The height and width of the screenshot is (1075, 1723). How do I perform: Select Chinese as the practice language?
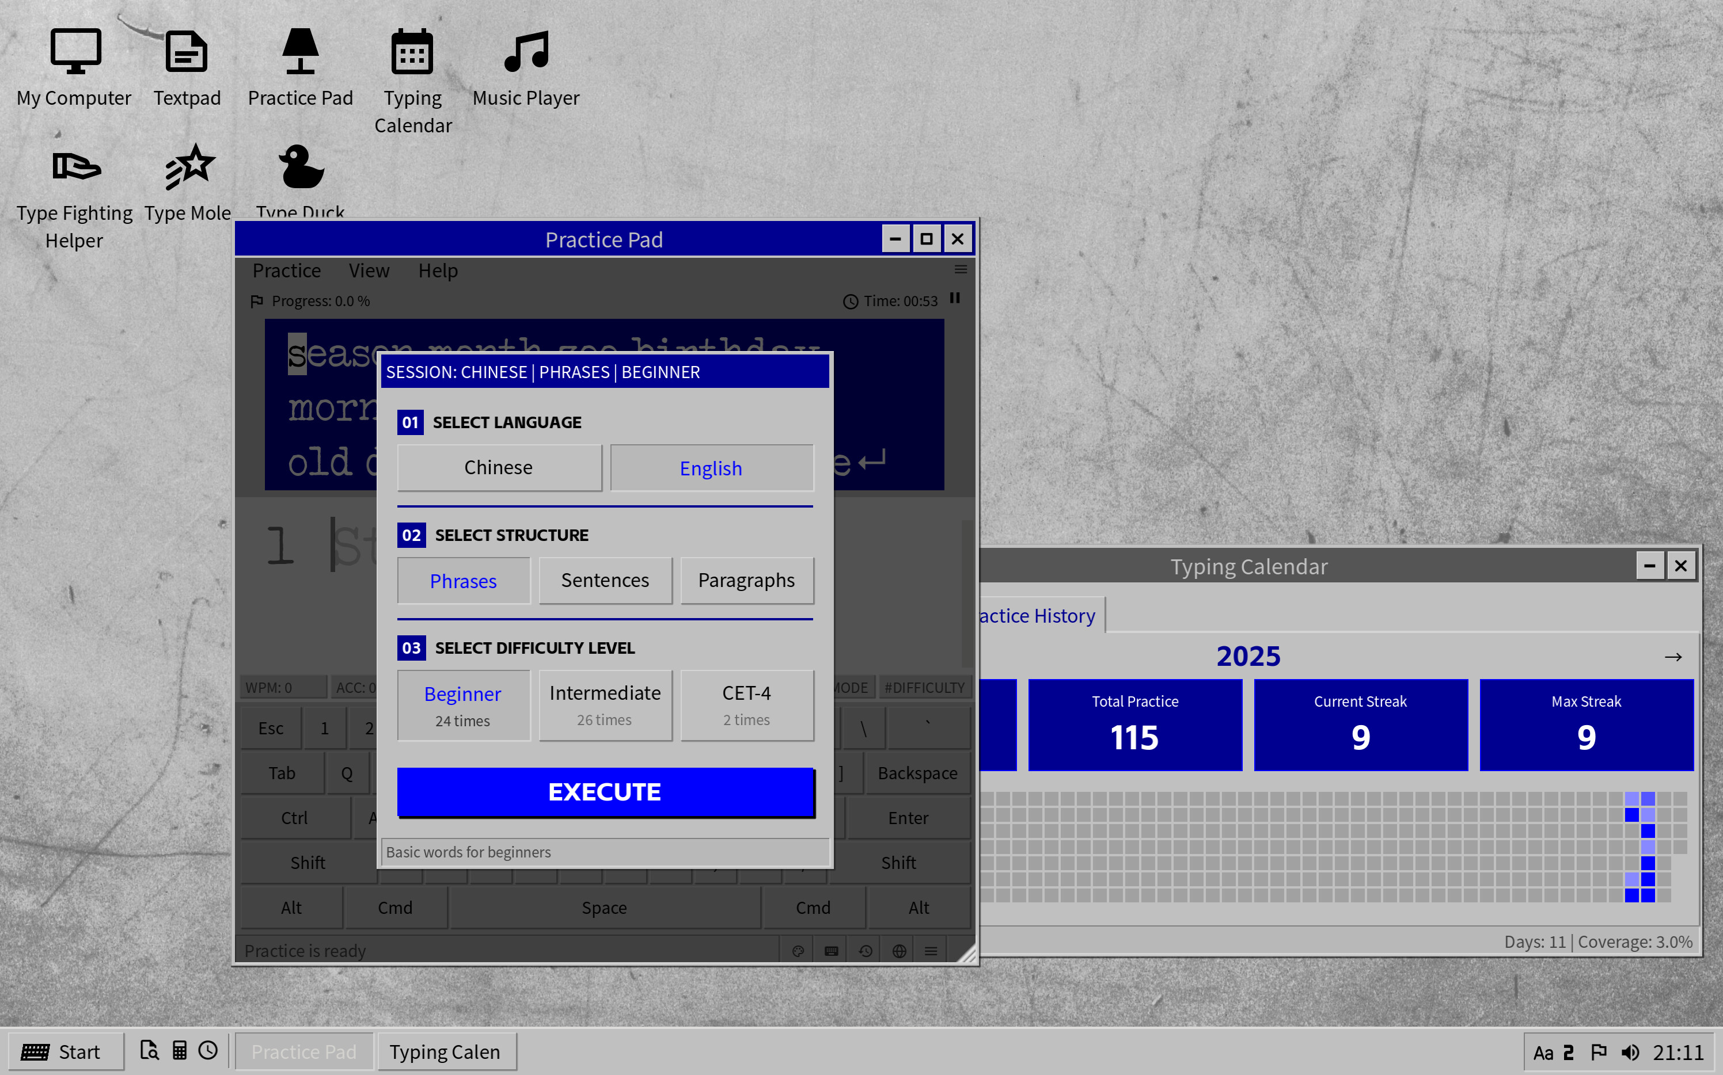pos(498,467)
